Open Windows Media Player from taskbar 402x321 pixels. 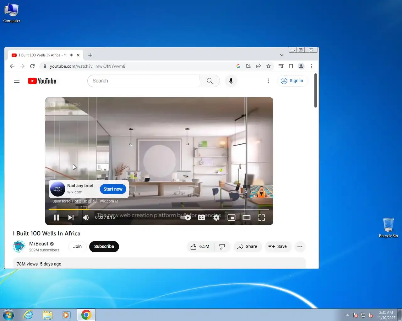[67, 315]
